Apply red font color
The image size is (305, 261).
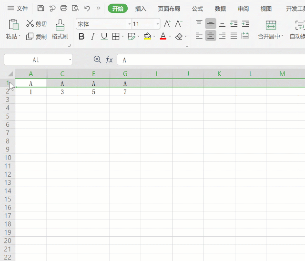pyautogui.click(x=163, y=36)
